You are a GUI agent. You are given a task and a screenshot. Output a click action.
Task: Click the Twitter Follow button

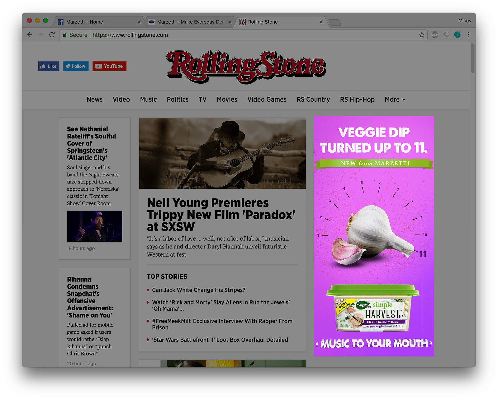click(76, 66)
